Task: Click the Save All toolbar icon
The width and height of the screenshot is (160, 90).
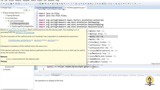Action: (x=8, y=4)
